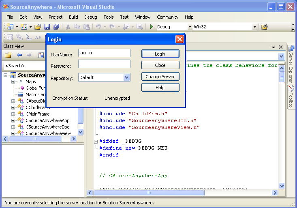Click the Paste clipboard icon
Screen dimensions: 297x208
pos(87,27)
